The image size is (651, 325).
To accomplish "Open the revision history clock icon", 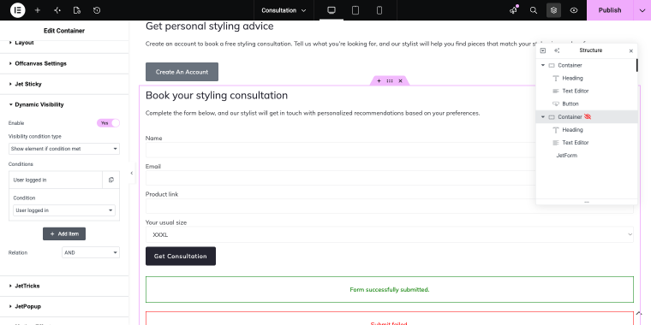I will pos(97,10).
